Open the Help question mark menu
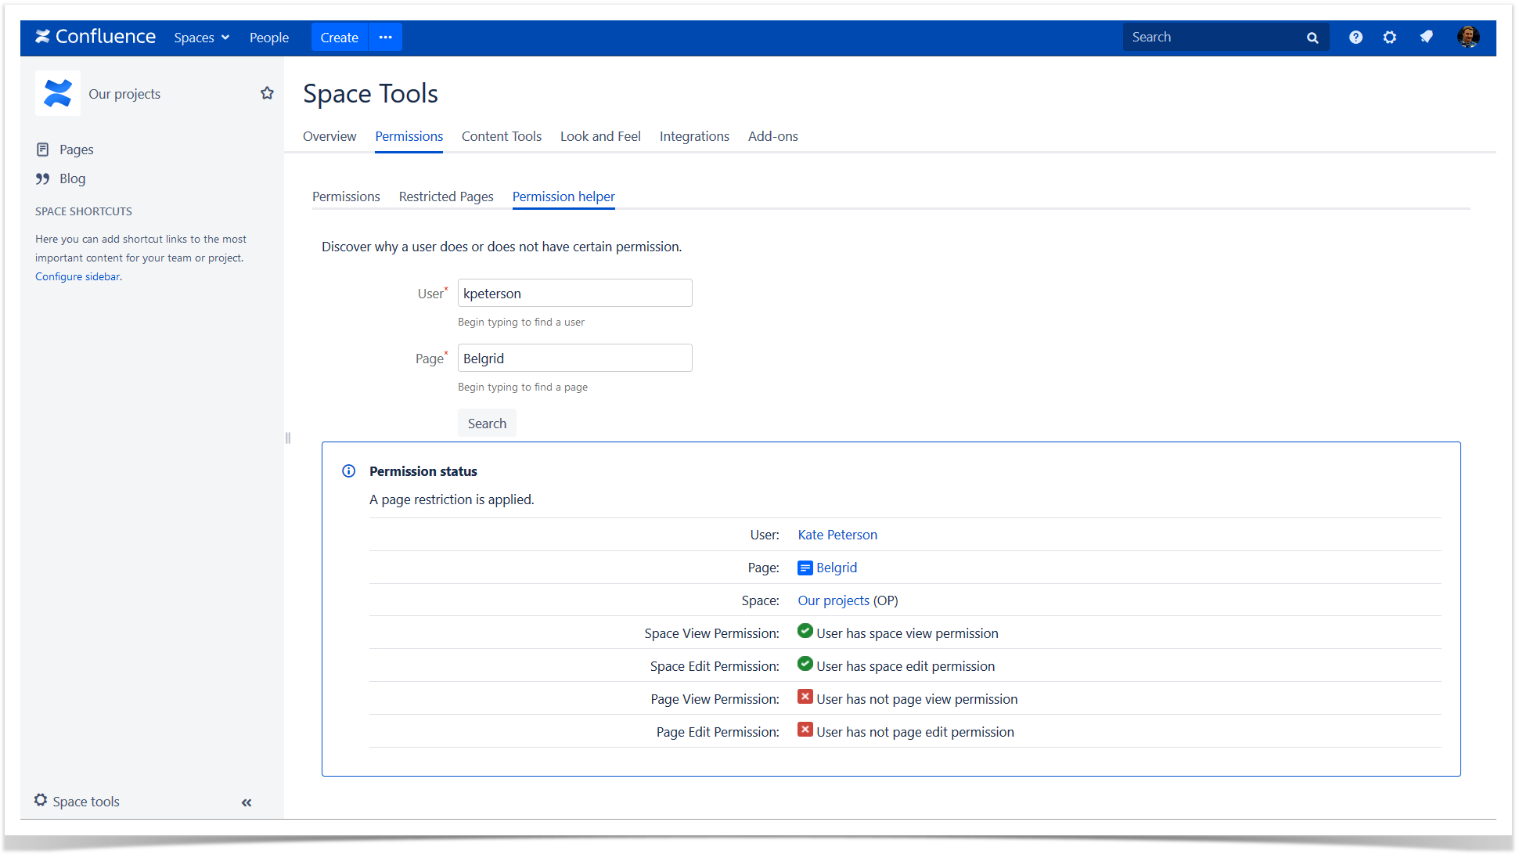1523x858 pixels. click(1356, 37)
